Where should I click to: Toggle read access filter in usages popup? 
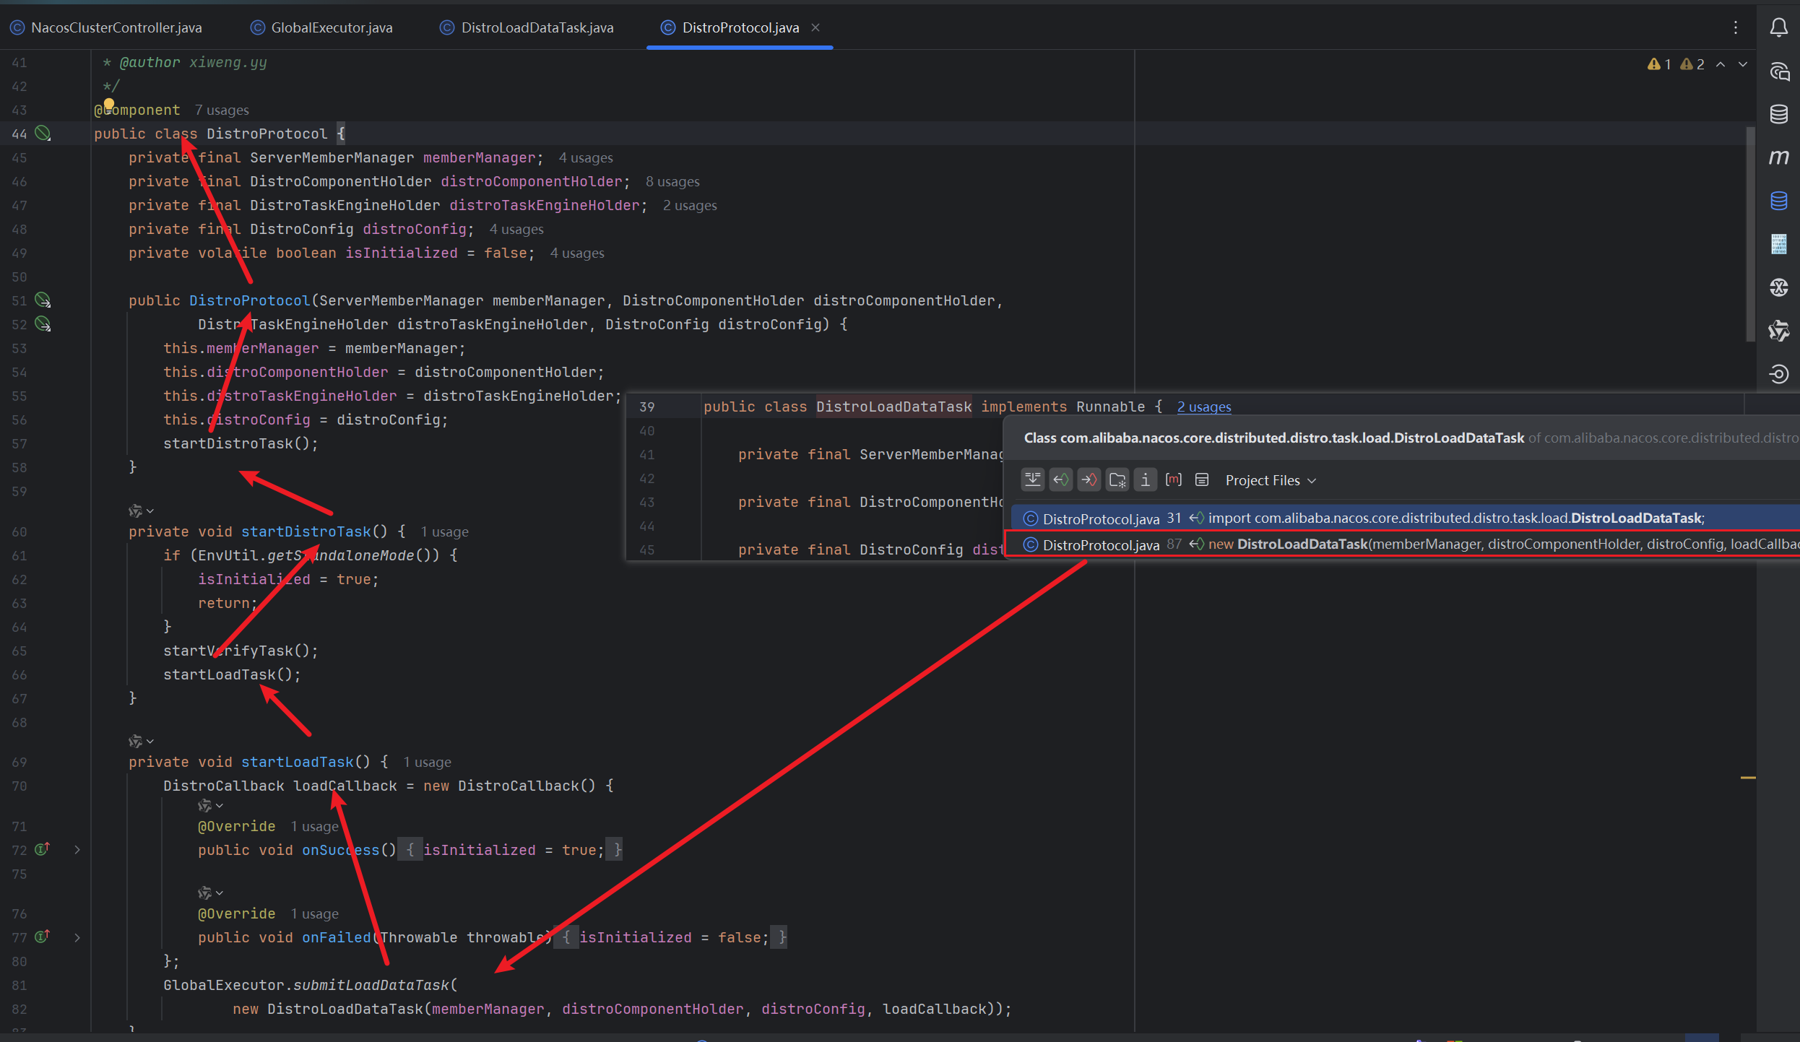(x=1061, y=479)
